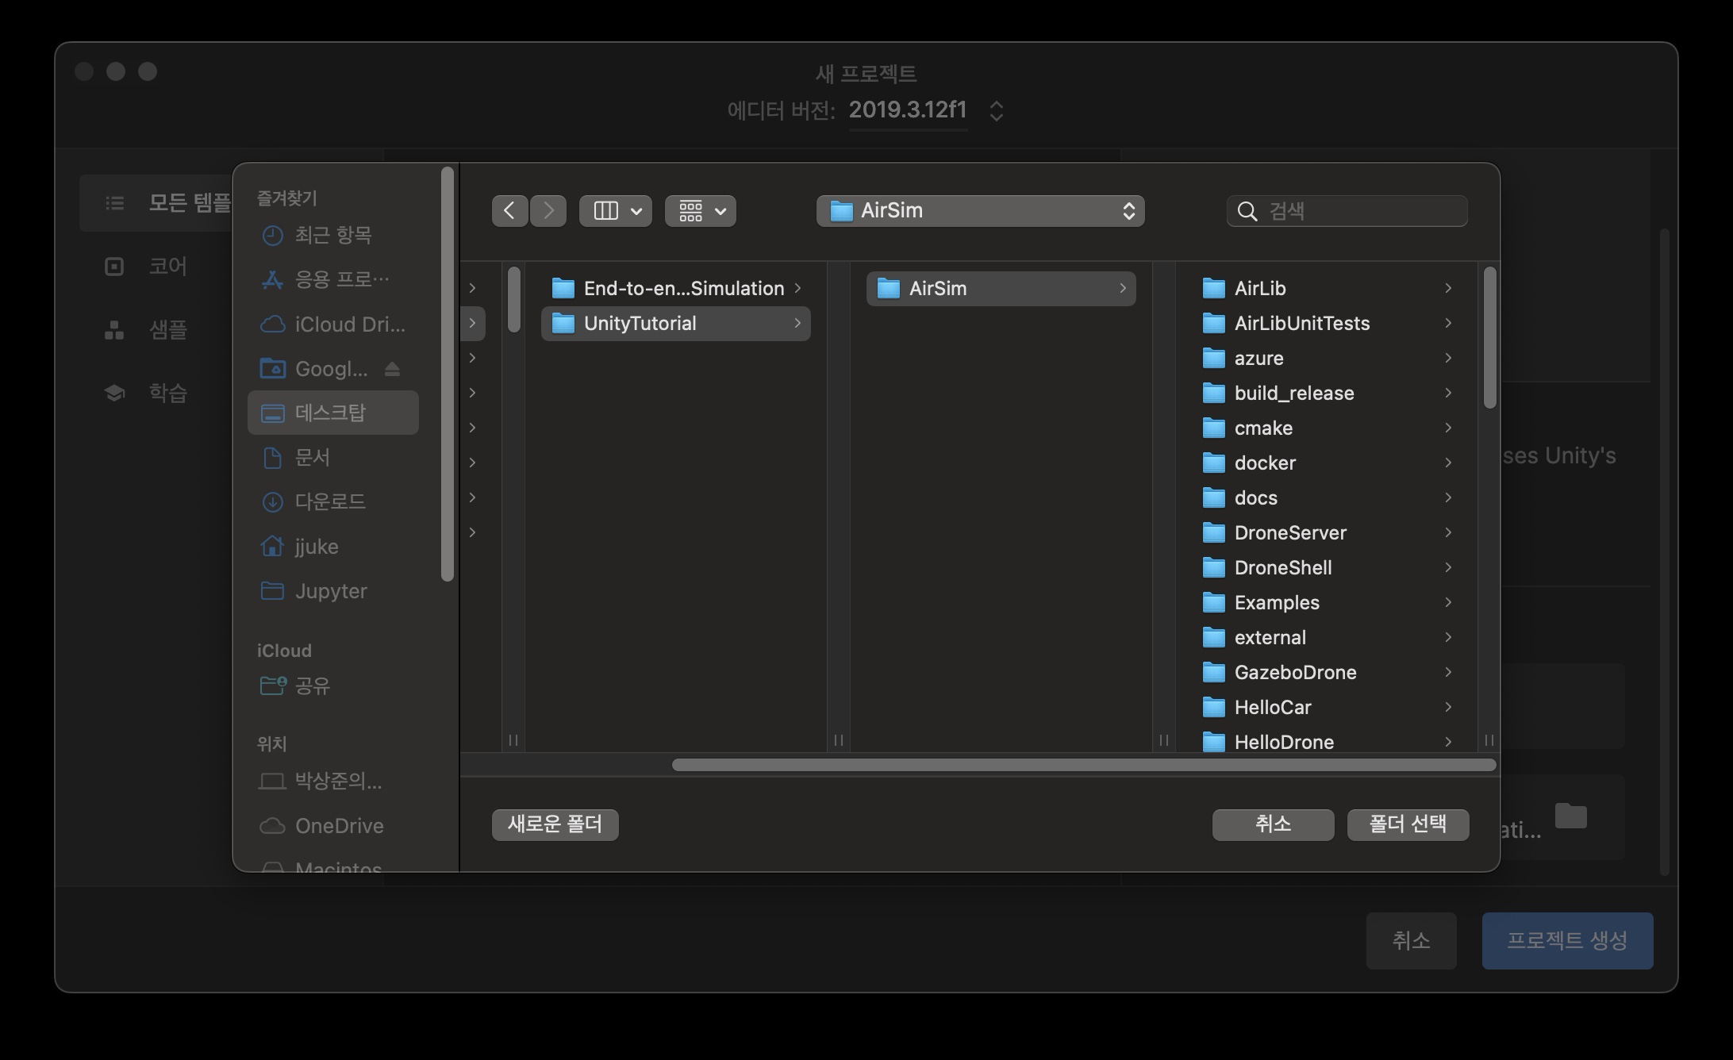Open the group-by grid options dropdown
Viewport: 1733px width, 1060px height.
pyautogui.click(x=701, y=211)
